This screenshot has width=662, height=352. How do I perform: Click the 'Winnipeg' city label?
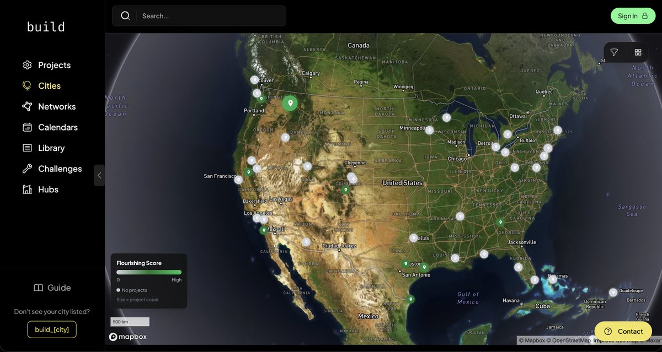(x=403, y=86)
